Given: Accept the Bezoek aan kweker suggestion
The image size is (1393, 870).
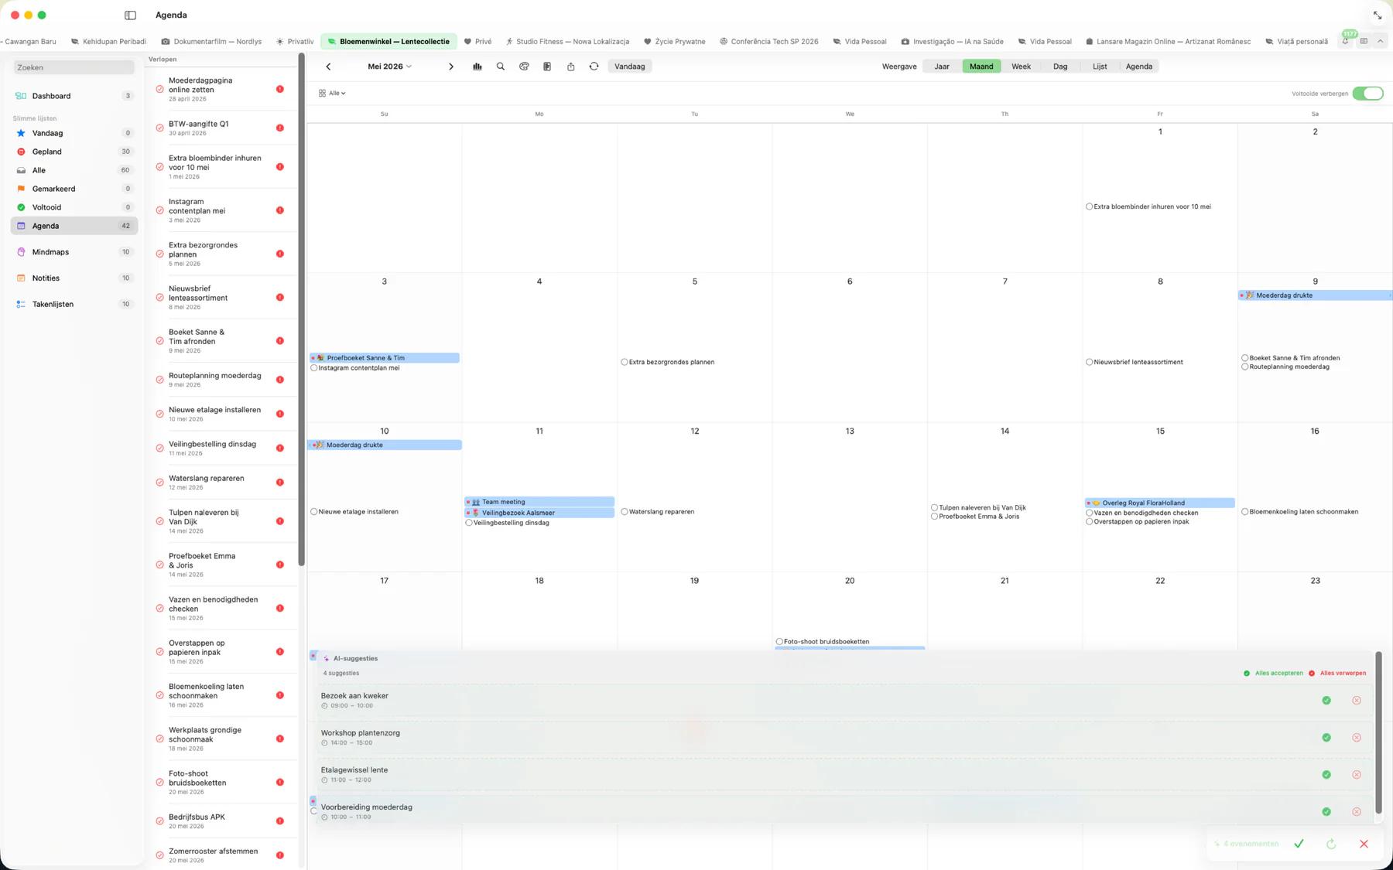Looking at the screenshot, I should point(1326,700).
